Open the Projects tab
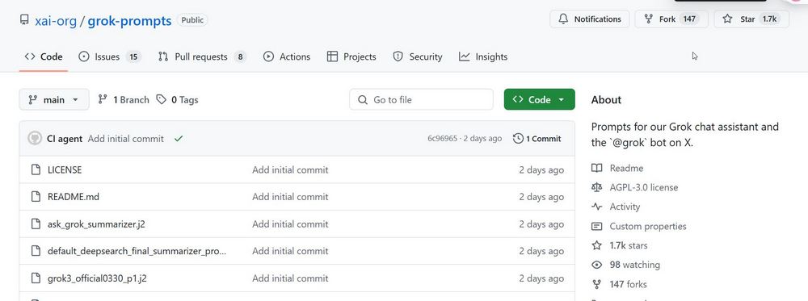The height and width of the screenshot is (301, 808). (x=351, y=56)
